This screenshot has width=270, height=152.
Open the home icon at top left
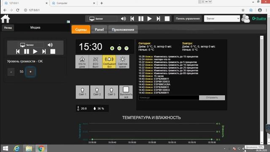point(5,19)
